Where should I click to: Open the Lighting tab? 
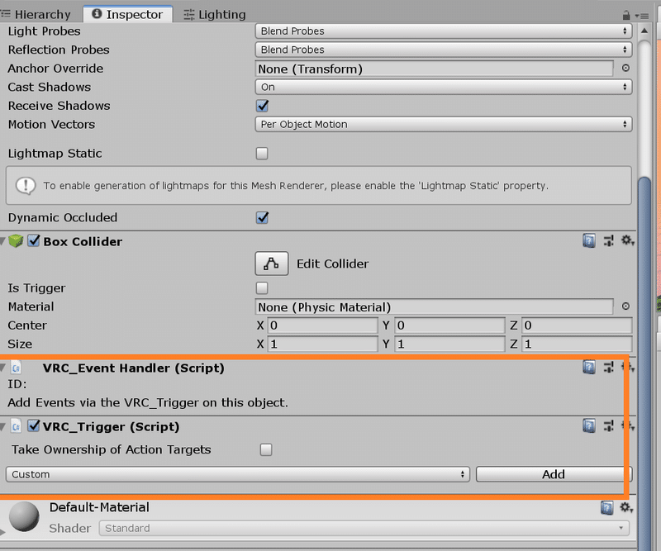tap(215, 14)
